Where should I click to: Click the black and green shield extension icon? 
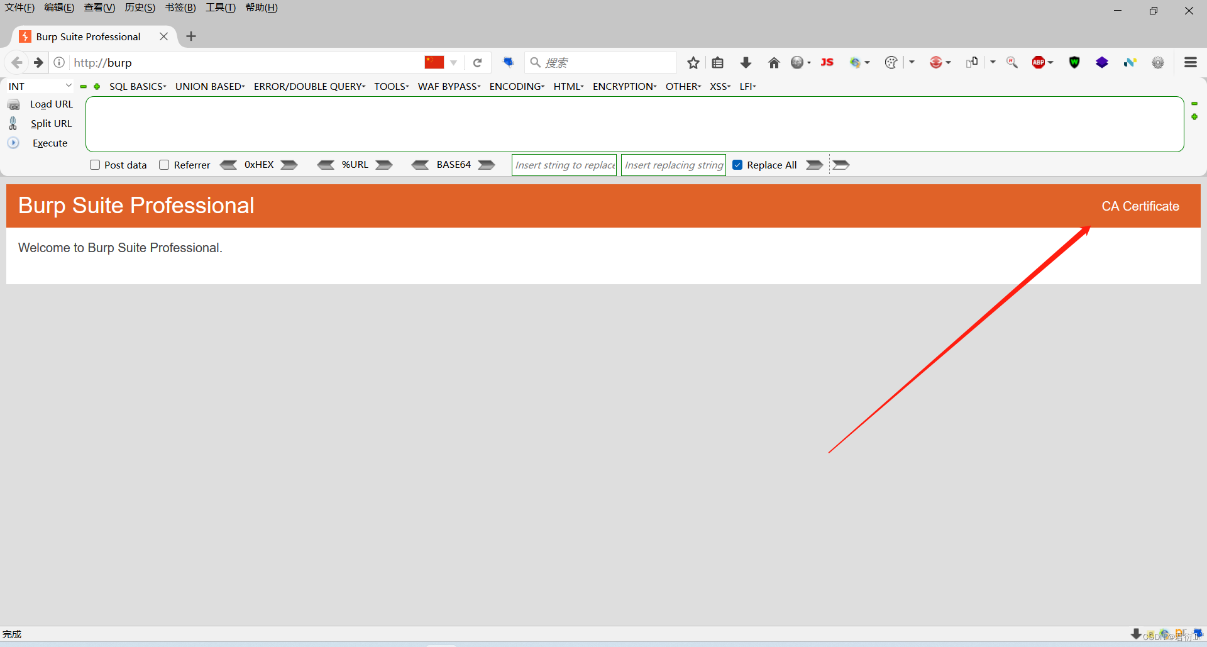tap(1074, 62)
